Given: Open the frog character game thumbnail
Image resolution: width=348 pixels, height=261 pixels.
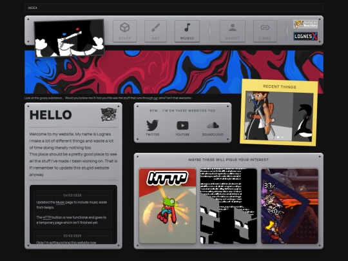Looking at the screenshot, I should (x=168, y=206).
